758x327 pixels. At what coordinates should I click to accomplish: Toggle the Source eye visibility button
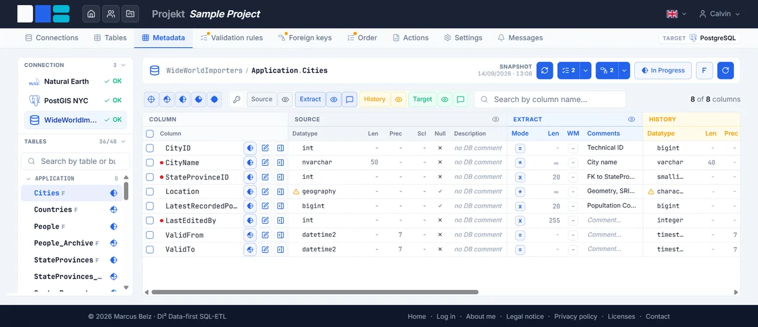click(286, 100)
